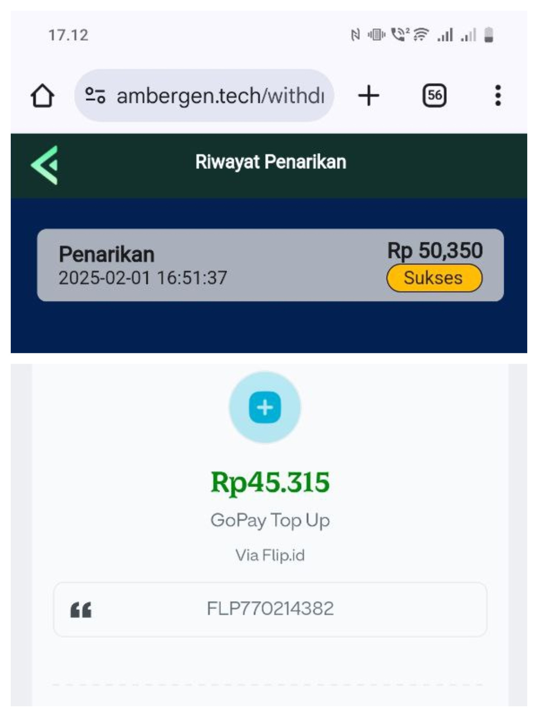
Task: Go back using green arrow icon
Action: 44,165
